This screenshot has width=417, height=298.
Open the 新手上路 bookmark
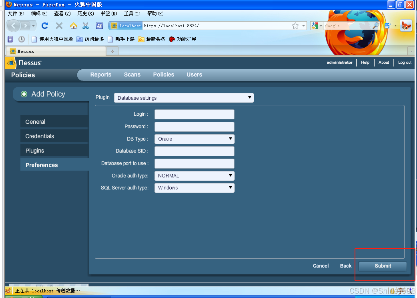click(121, 39)
